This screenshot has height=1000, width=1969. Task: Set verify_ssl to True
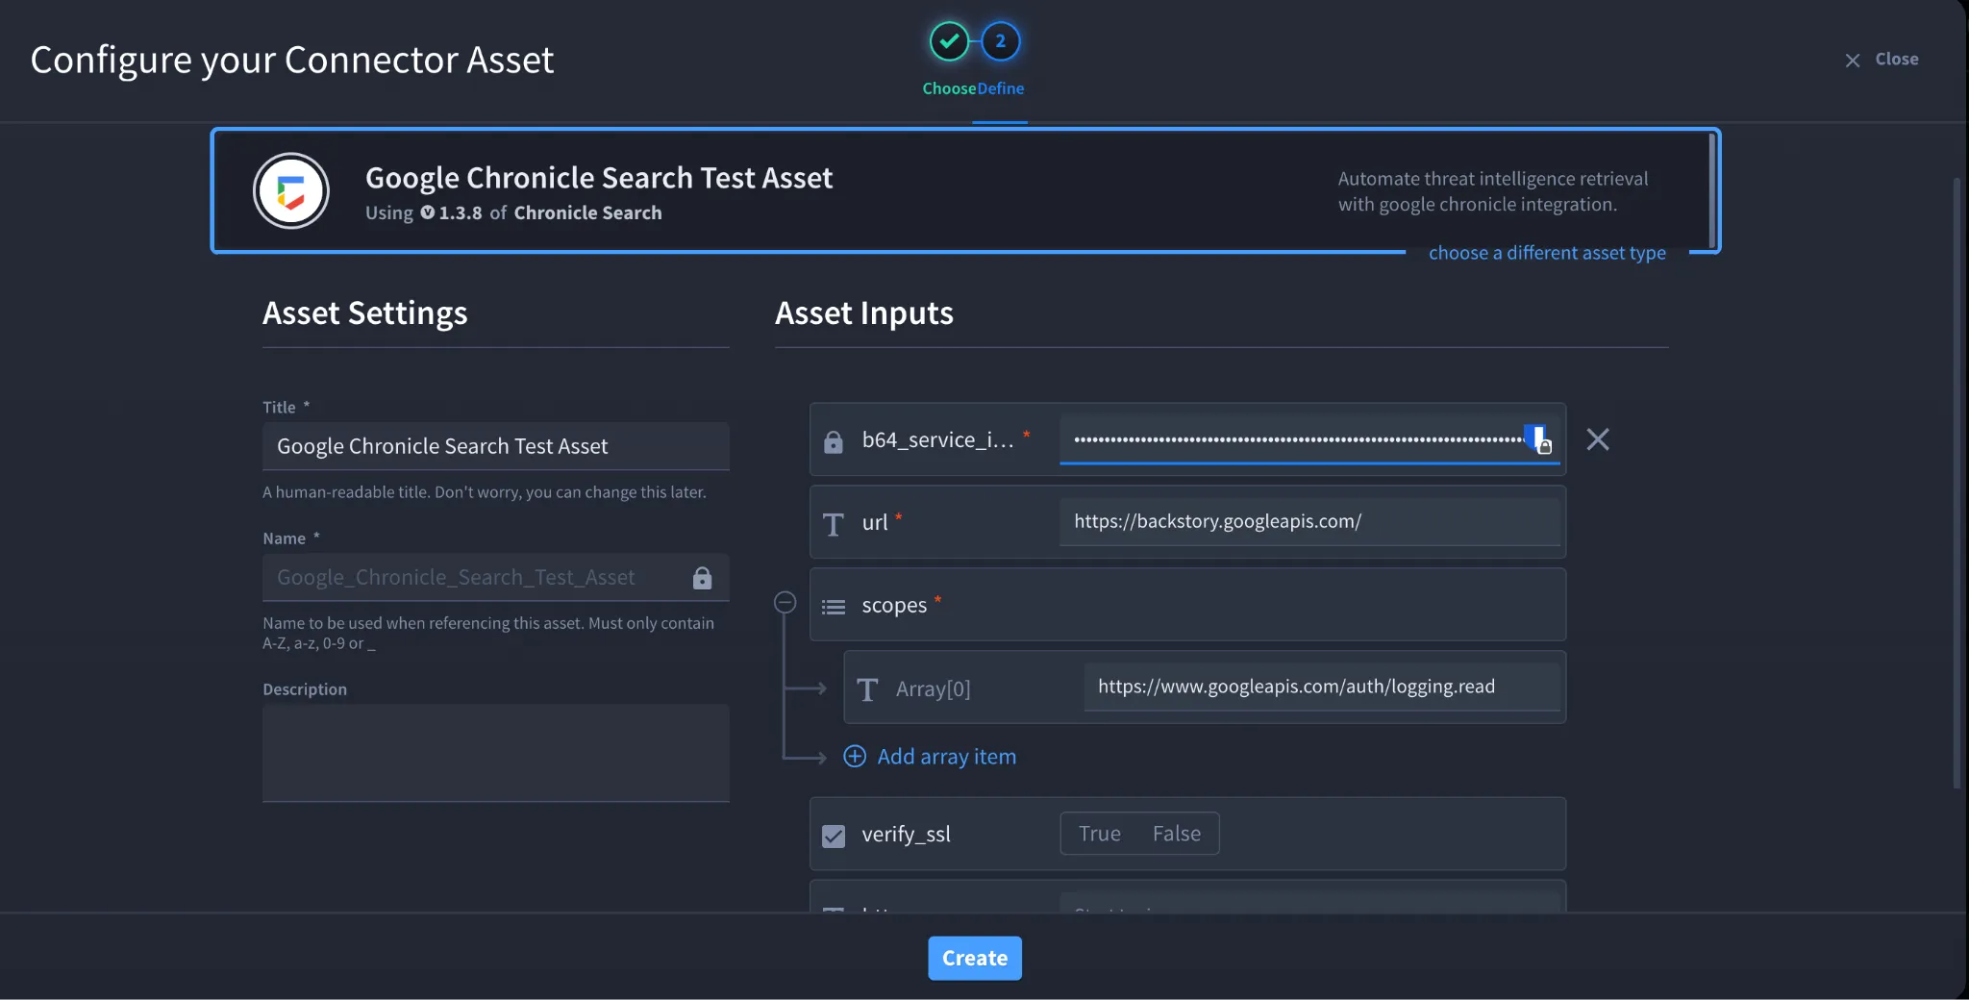tap(1100, 834)
